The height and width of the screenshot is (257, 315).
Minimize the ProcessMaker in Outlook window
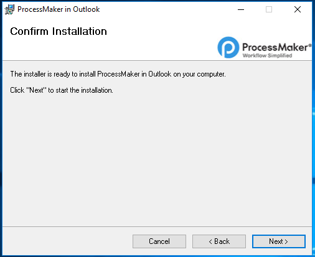pos(241,9)
